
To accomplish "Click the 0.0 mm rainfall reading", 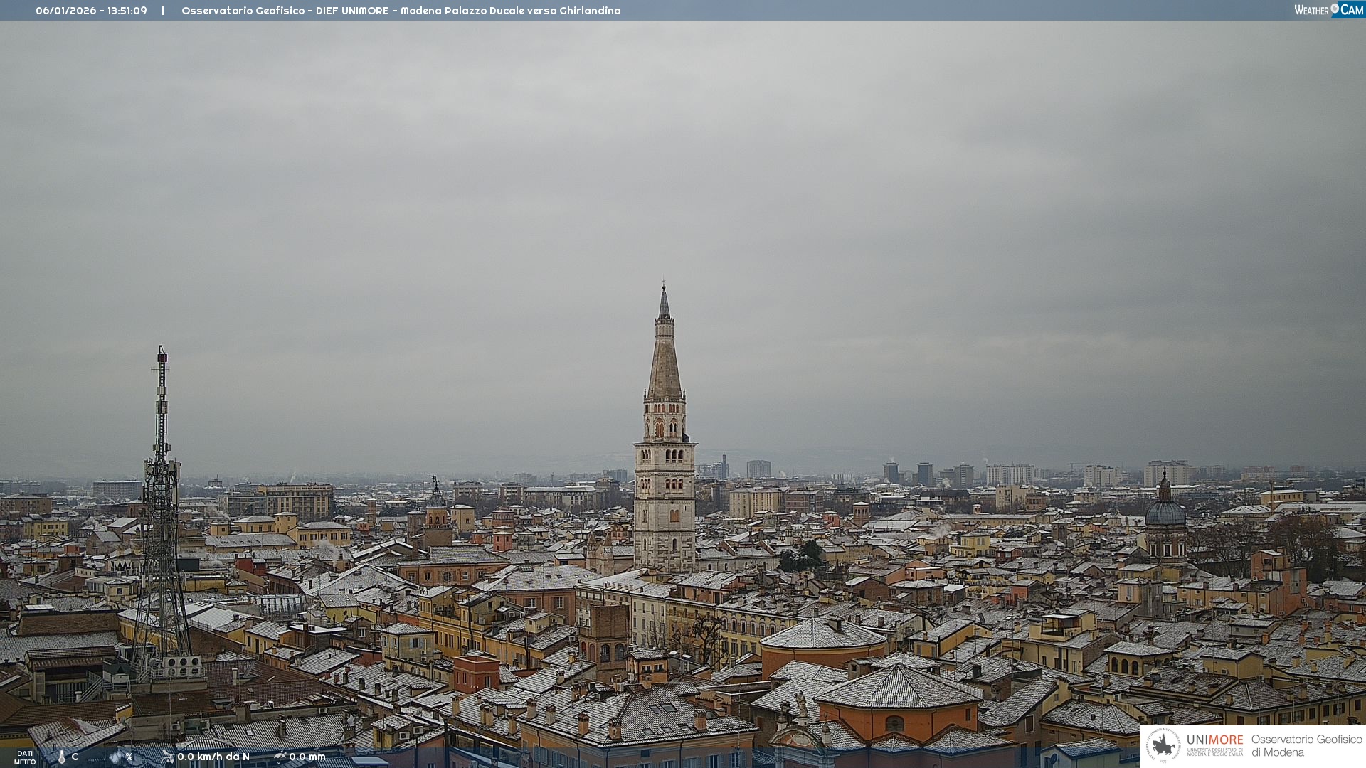I will (x=307, y=757).
